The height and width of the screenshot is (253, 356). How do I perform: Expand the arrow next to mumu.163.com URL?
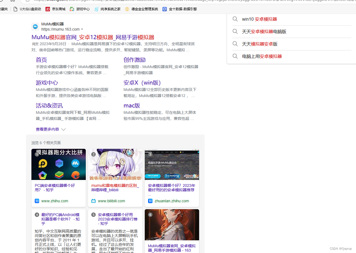(82, 29)
